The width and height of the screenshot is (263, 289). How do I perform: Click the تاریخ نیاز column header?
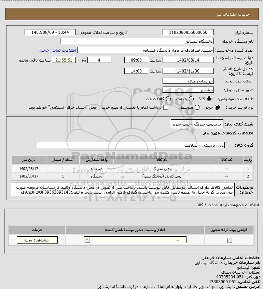click(29, 160)
